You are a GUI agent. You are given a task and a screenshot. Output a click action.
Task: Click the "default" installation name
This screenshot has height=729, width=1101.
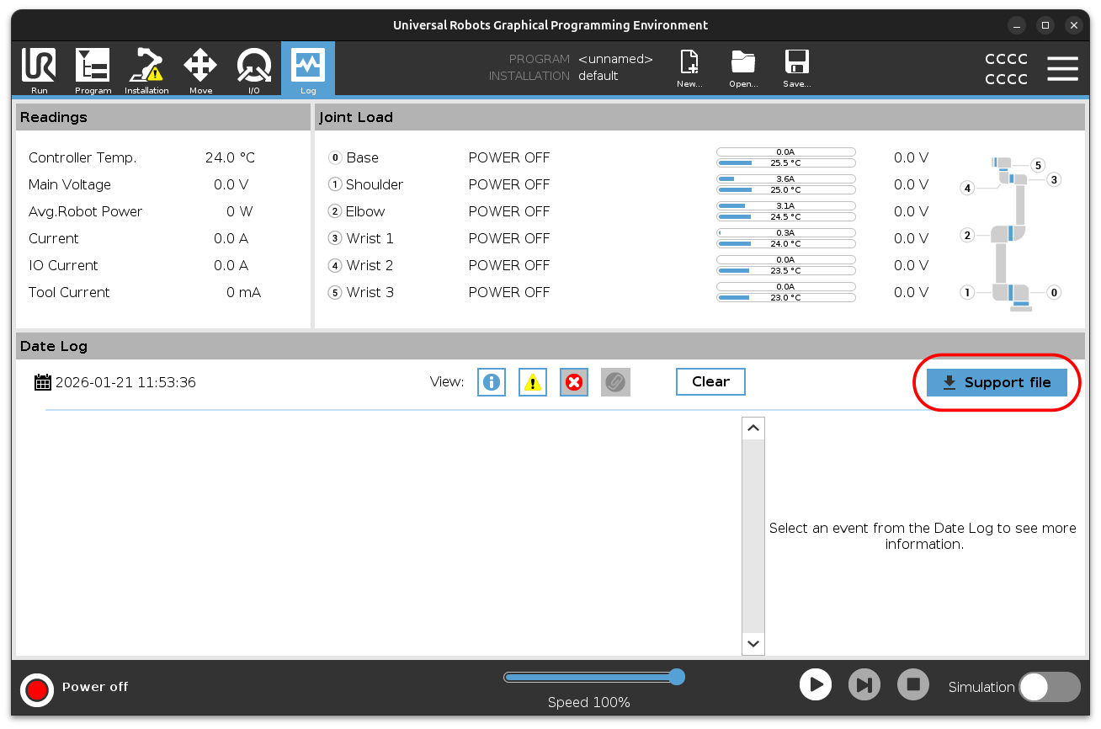pos(598,76)
